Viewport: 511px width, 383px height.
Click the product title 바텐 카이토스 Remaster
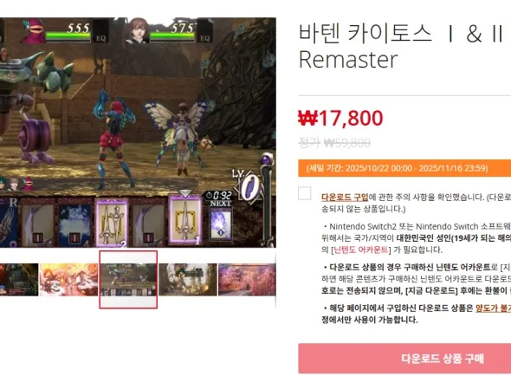(x=401, y=46)
